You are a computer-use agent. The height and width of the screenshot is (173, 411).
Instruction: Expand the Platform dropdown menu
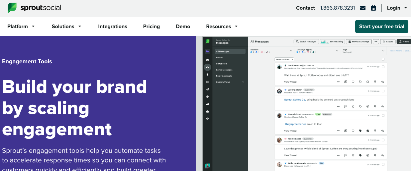[x=21, y=27]
